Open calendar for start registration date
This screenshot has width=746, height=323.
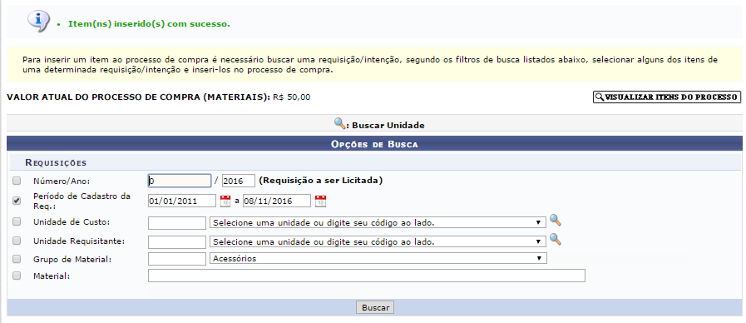tap(225, 201)
